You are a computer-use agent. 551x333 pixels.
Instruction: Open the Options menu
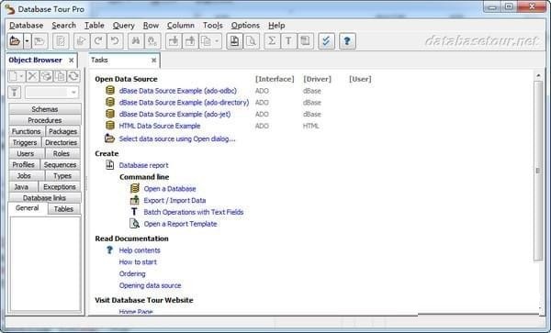[x=245, y=26]
